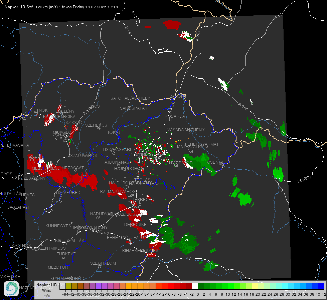Click the CSENGER city label

tap(217, 162)
